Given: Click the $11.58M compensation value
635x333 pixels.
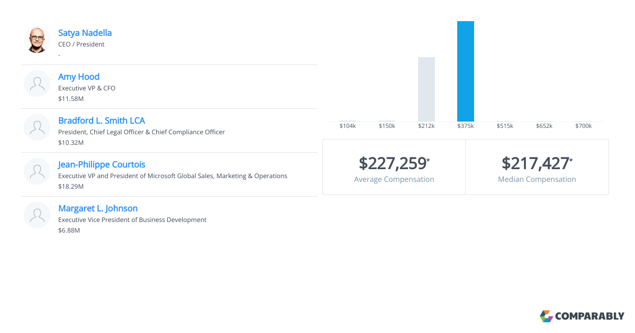Looking at the screenshot, I should coord(71,99).
